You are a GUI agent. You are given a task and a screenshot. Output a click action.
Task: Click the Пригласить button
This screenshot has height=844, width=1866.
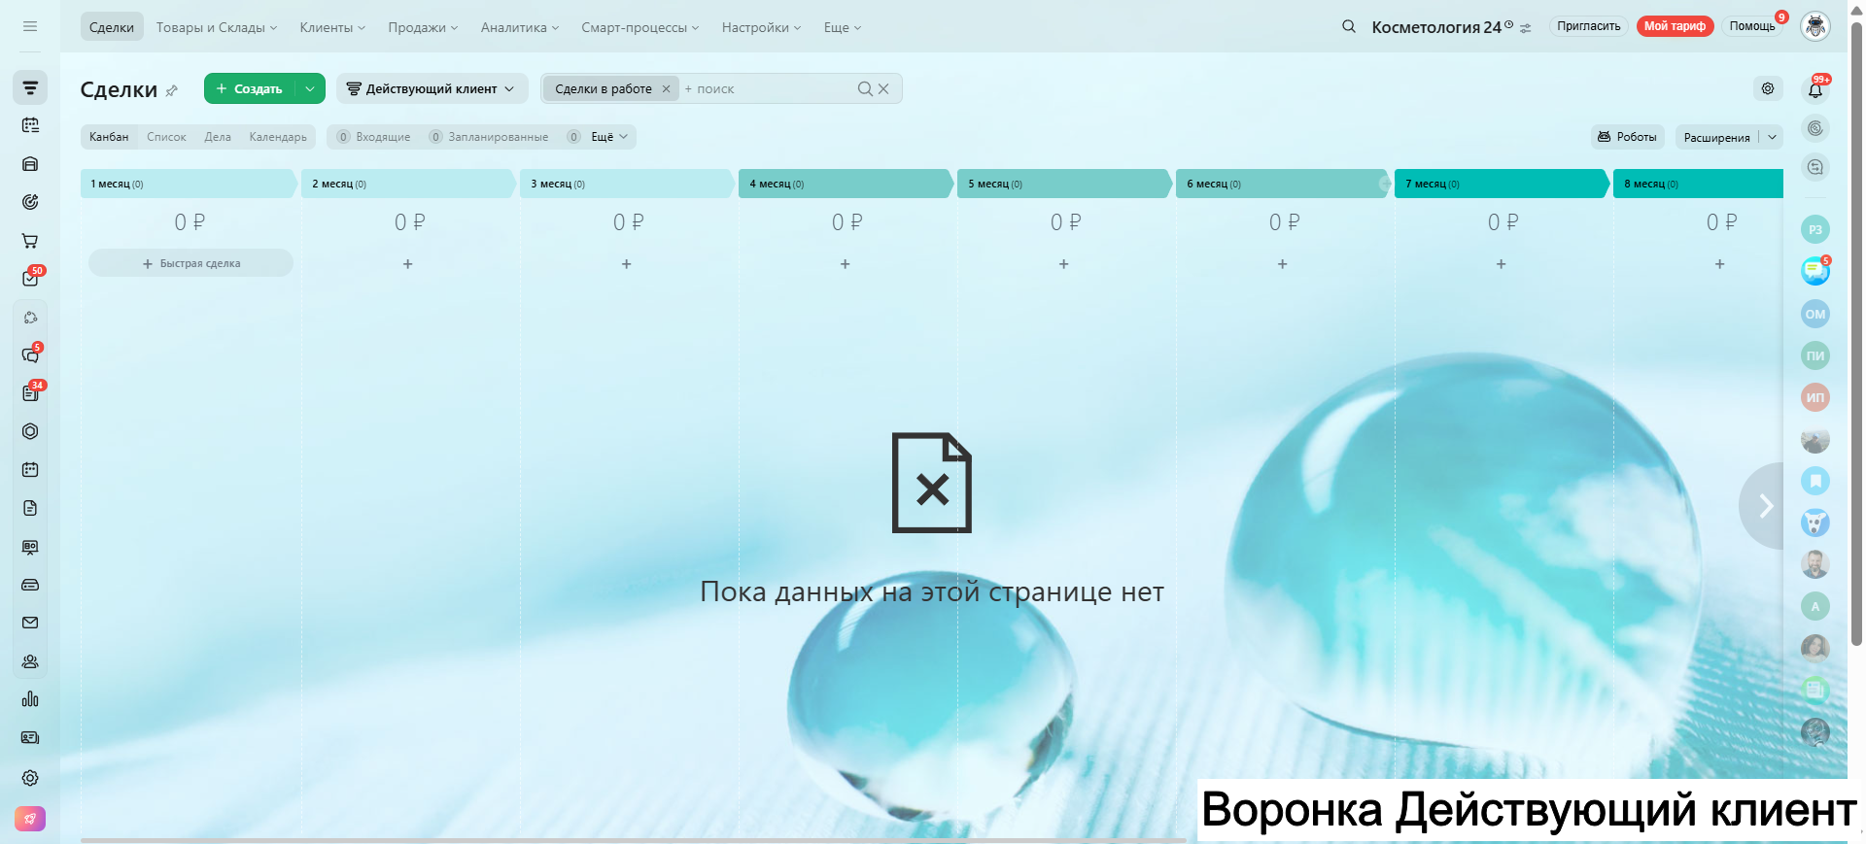point(1589,26)
